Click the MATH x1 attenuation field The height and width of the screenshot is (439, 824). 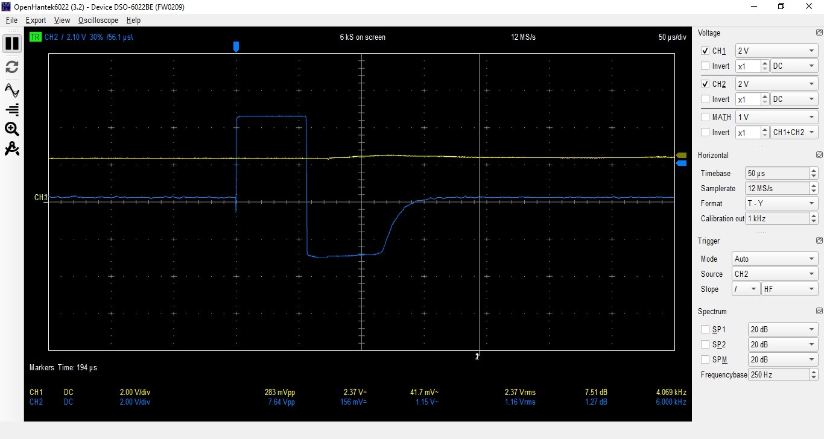[x=753, y=133]
